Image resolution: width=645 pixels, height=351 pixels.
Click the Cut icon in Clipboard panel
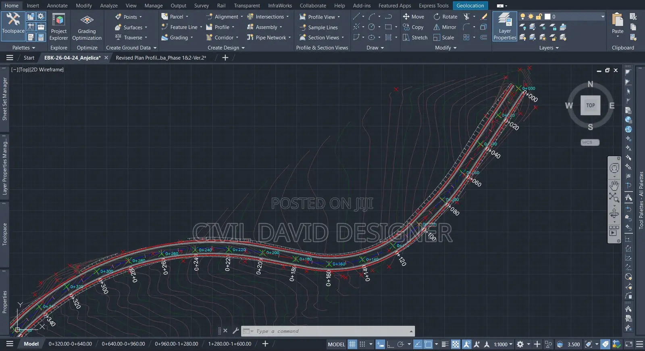[633, 17]
